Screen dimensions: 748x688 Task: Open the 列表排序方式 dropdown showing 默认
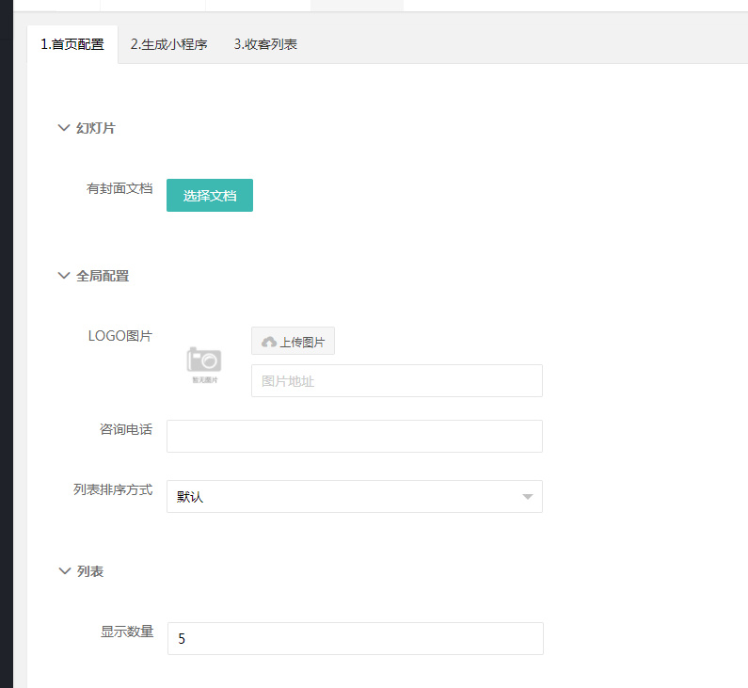(355, 497)
